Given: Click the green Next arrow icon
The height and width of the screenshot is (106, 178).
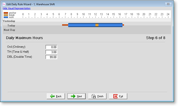Looking at the screenshot, I should pyautogui.click(x=73, y=96).
